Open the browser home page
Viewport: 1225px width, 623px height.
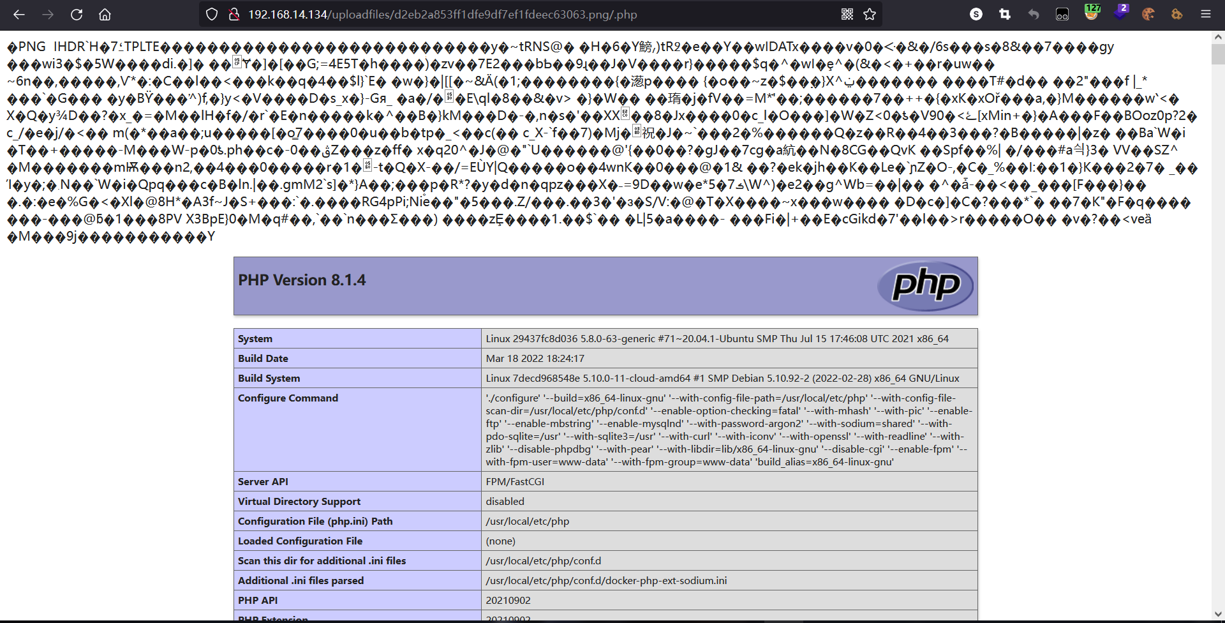(x=105, y=14)
